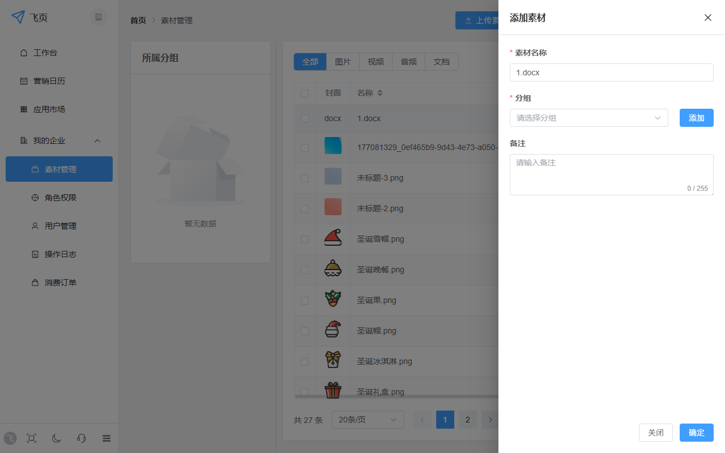Open the 请选择分组 group dropdown
This screenshot has width=725, height=453.
[x=588, y=118]
